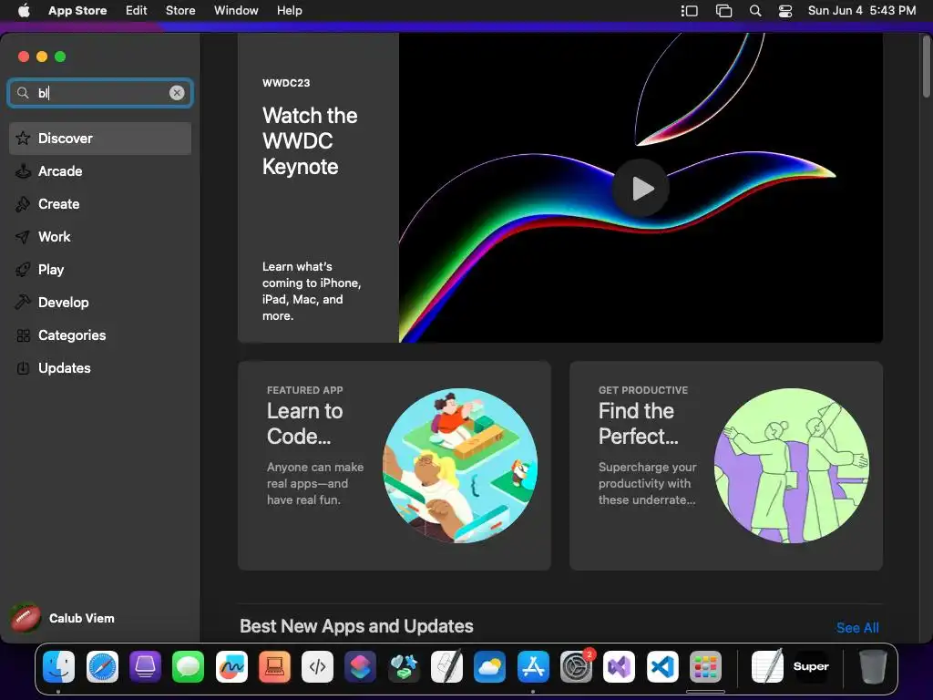Viewport: 933px width, 700px height.
Task: Open the Store menu
Action: [180, 11]
